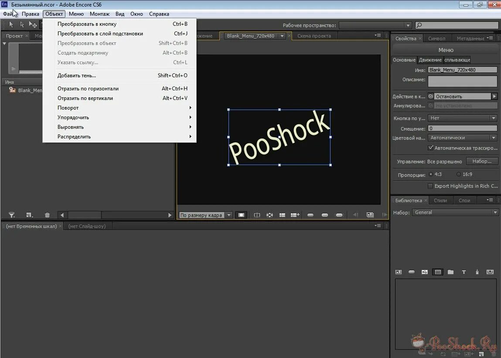Enable Export Highlights in Rich Content checkbox
The height and width of the screenshot is (358, 501).
pos(430,186)
